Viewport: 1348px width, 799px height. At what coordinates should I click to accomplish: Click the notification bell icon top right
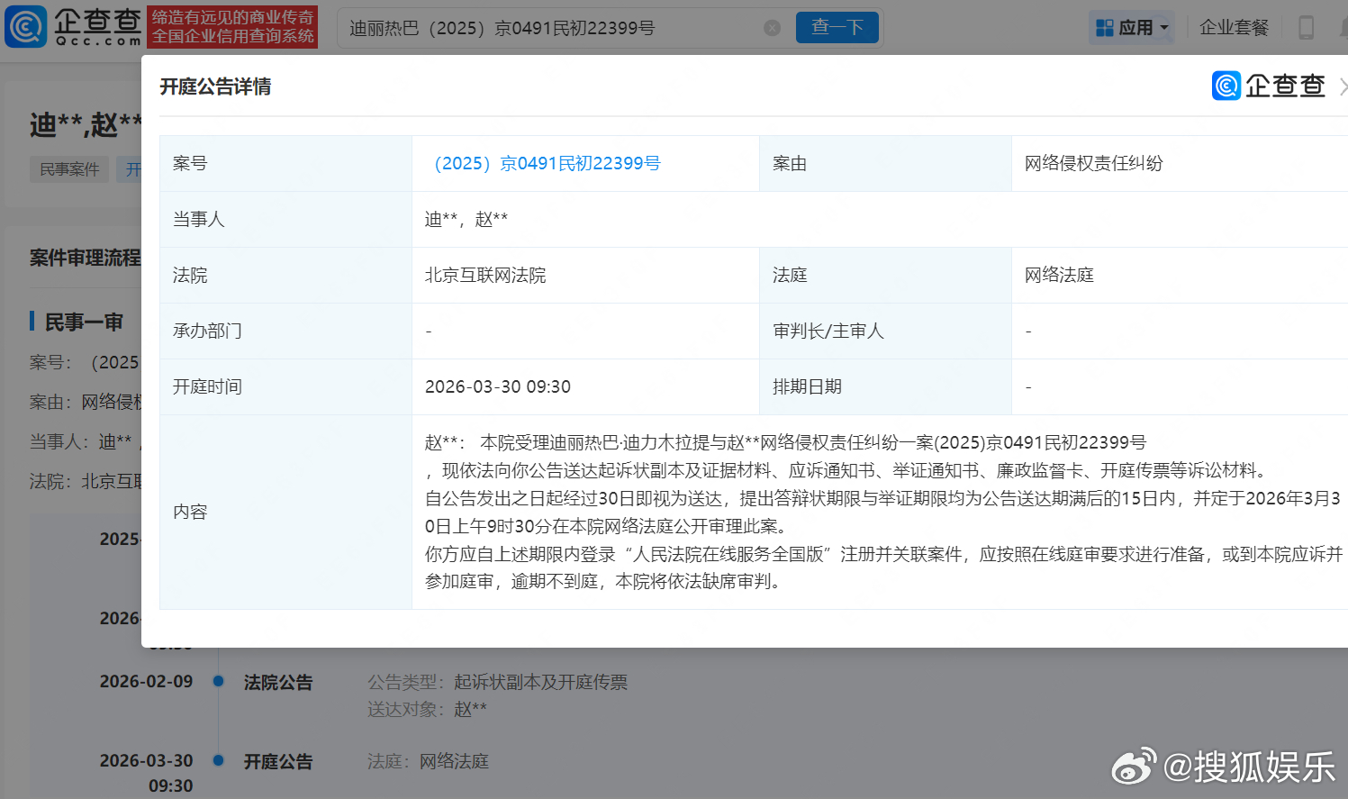1344,28
